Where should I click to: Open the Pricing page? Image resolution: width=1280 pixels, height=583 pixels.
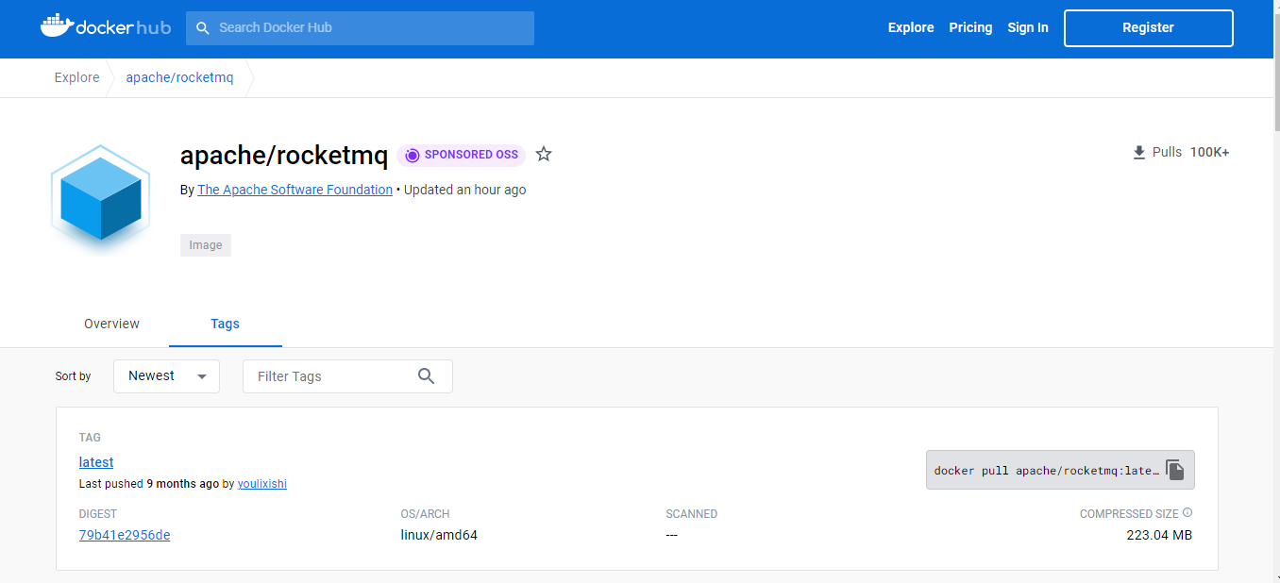point(970,27)
